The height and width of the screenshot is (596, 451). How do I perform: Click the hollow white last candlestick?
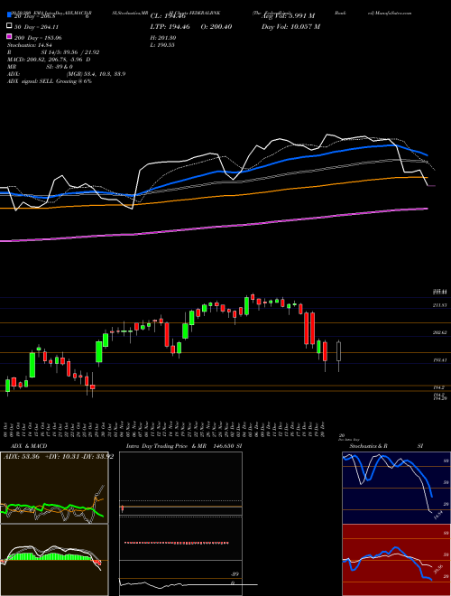click(338, 351)
